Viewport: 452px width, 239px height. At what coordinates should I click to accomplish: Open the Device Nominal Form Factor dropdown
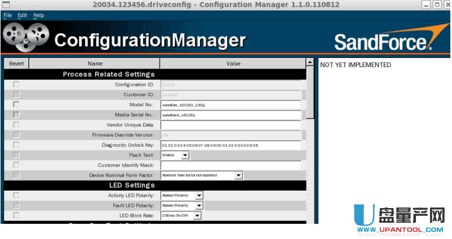coord(202,175)
